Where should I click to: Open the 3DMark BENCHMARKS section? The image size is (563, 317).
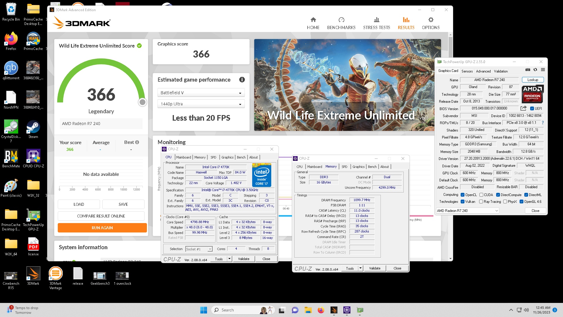[341, 23]
